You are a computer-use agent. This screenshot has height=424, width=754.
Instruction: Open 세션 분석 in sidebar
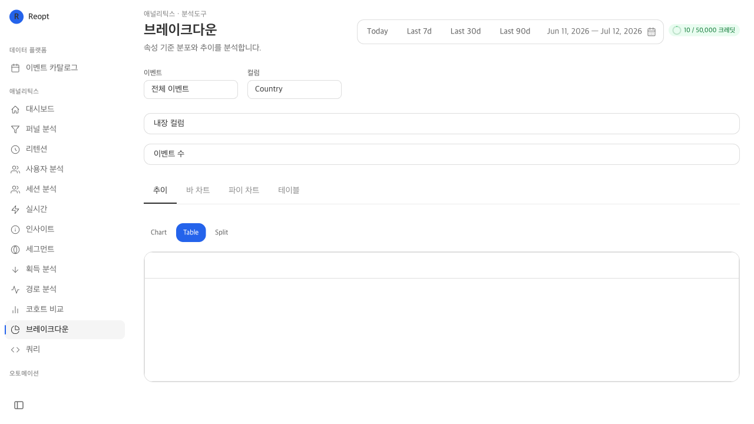[x=64, y=190]
